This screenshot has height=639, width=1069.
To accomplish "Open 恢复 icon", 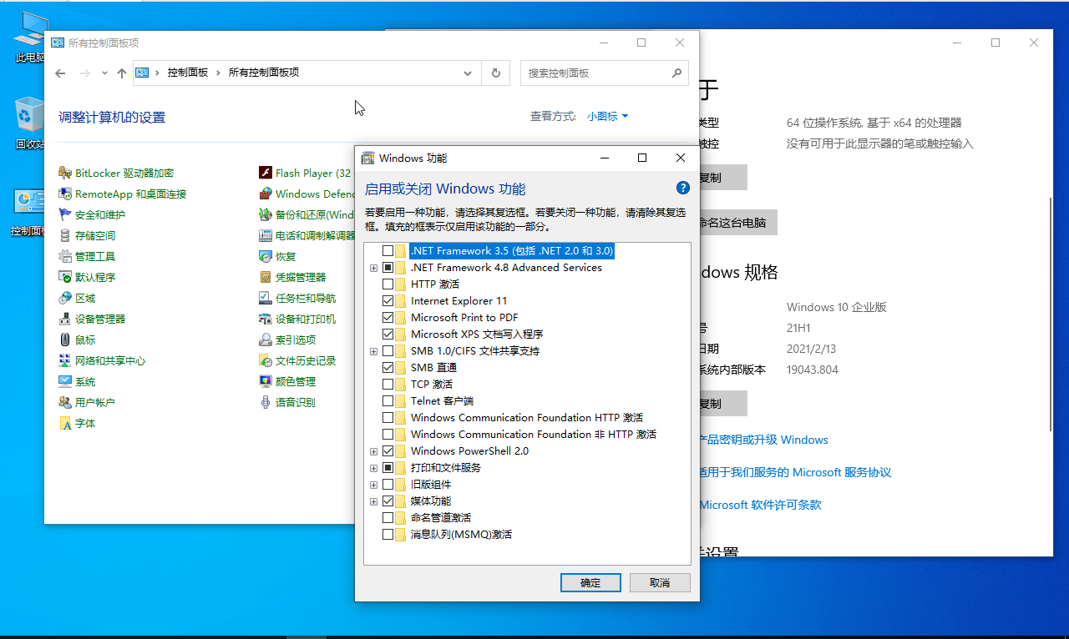I will 266,256.
